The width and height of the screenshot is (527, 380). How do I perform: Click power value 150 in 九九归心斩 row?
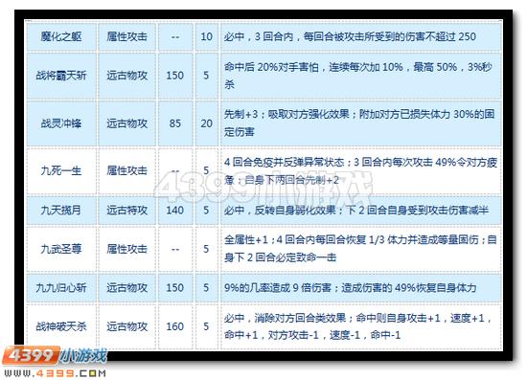(x=175, y=288)
